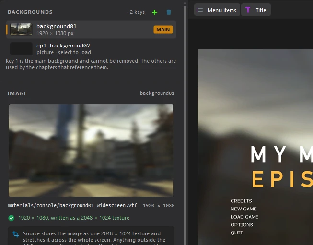The image size is (313, 245).
Task: Click the list icon beside Menu items
Action: click(x=199, y=10)
